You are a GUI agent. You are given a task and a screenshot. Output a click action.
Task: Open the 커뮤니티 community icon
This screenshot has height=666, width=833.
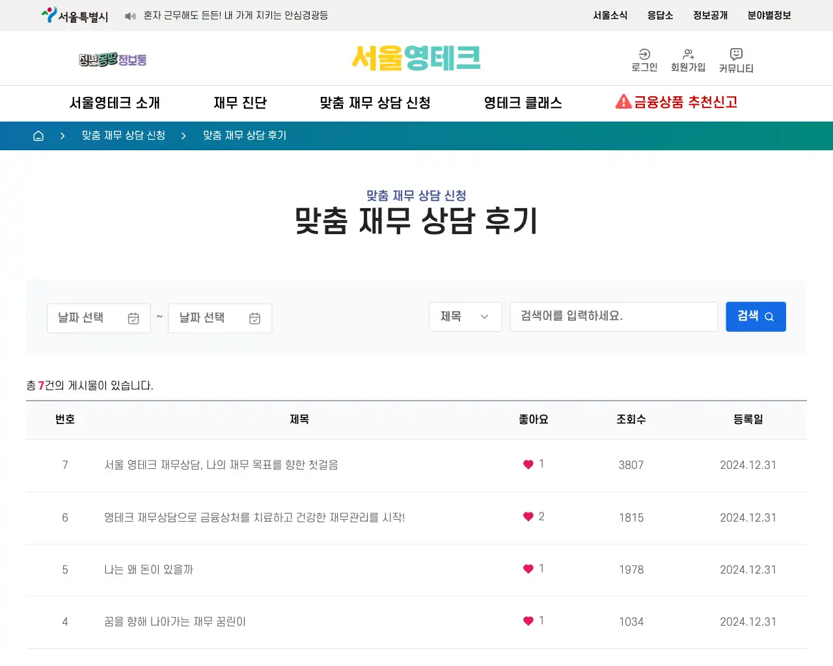point(736,54)
